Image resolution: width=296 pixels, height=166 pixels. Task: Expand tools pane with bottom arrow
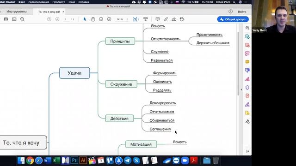(x=248, y=151)
